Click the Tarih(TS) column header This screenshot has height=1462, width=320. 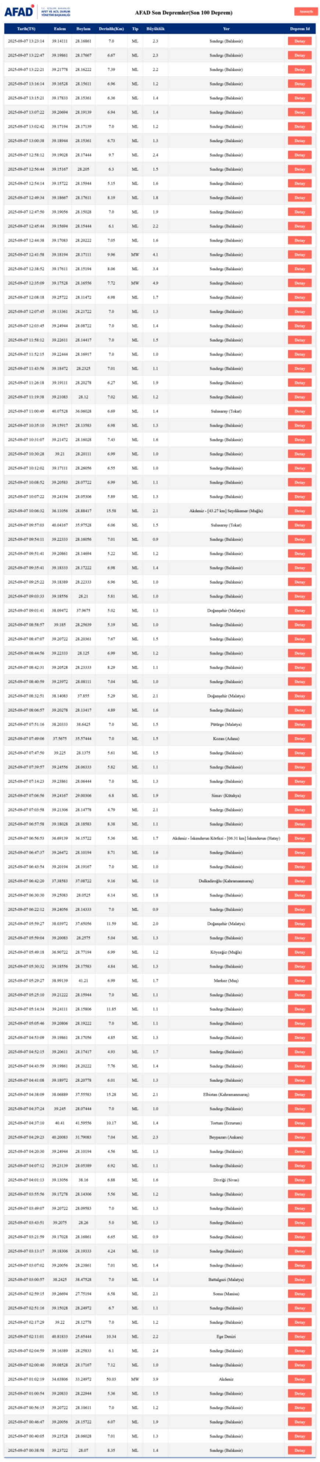point(26,29)
